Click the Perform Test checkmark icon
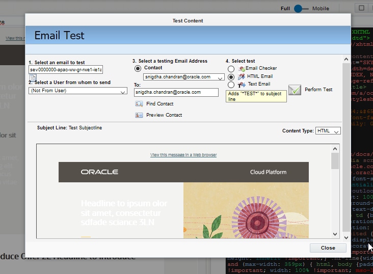Screen dimensions: 373x274 [x=295, y=90]
